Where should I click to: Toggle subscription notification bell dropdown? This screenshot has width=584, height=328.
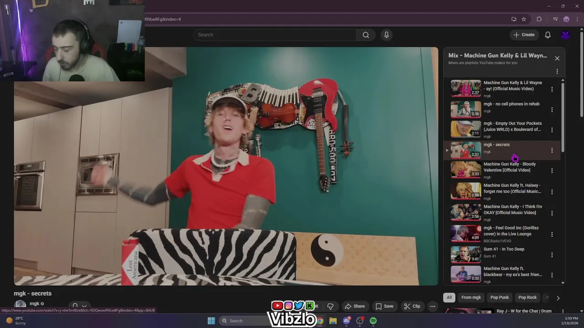pos(79,306)
